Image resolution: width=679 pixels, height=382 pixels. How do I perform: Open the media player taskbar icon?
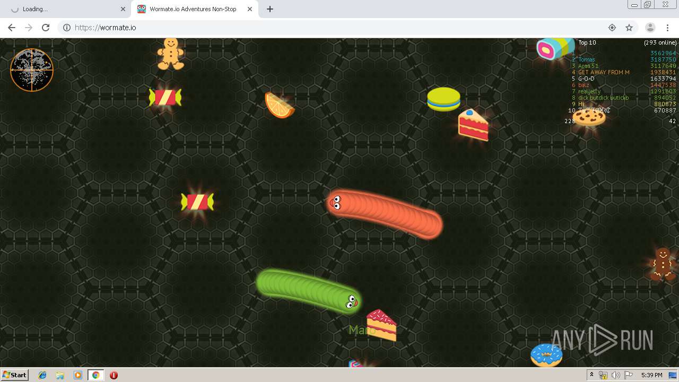point(78,375)
